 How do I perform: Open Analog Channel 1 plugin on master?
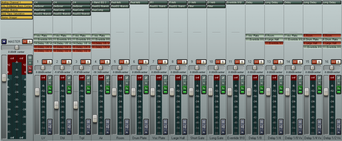pyautogui.click(x=17, y=2)
